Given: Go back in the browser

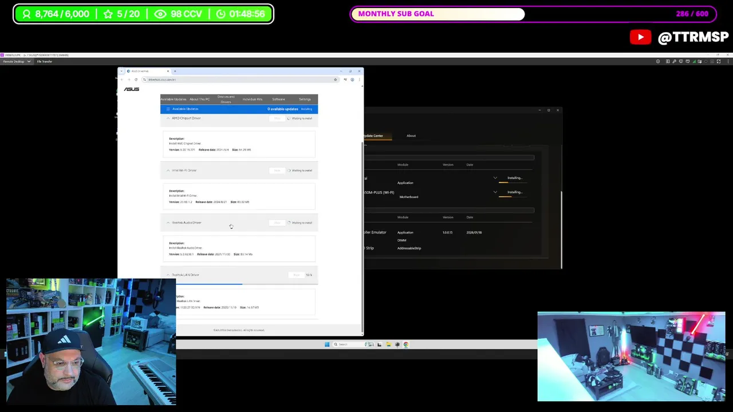Looking at the screenshot, I should [x=123, y=80].
